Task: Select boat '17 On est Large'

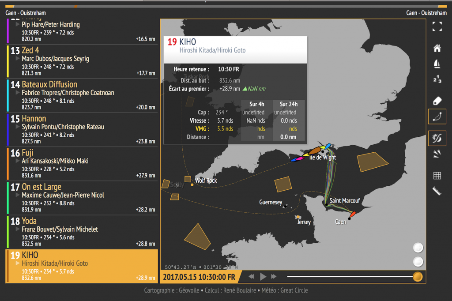Action: (x=82, y=198)
